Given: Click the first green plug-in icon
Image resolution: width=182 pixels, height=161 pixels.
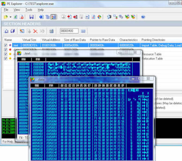Looking at the screenshot, I should (x=127, y=17).
